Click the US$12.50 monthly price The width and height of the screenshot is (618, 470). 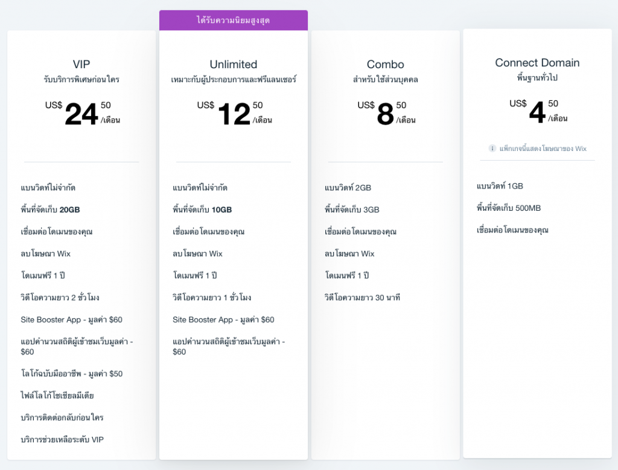pyautogui.click(x=235, y=113)
